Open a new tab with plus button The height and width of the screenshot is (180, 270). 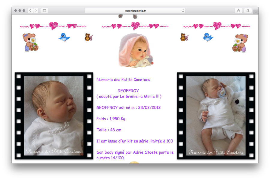[256, 12]
